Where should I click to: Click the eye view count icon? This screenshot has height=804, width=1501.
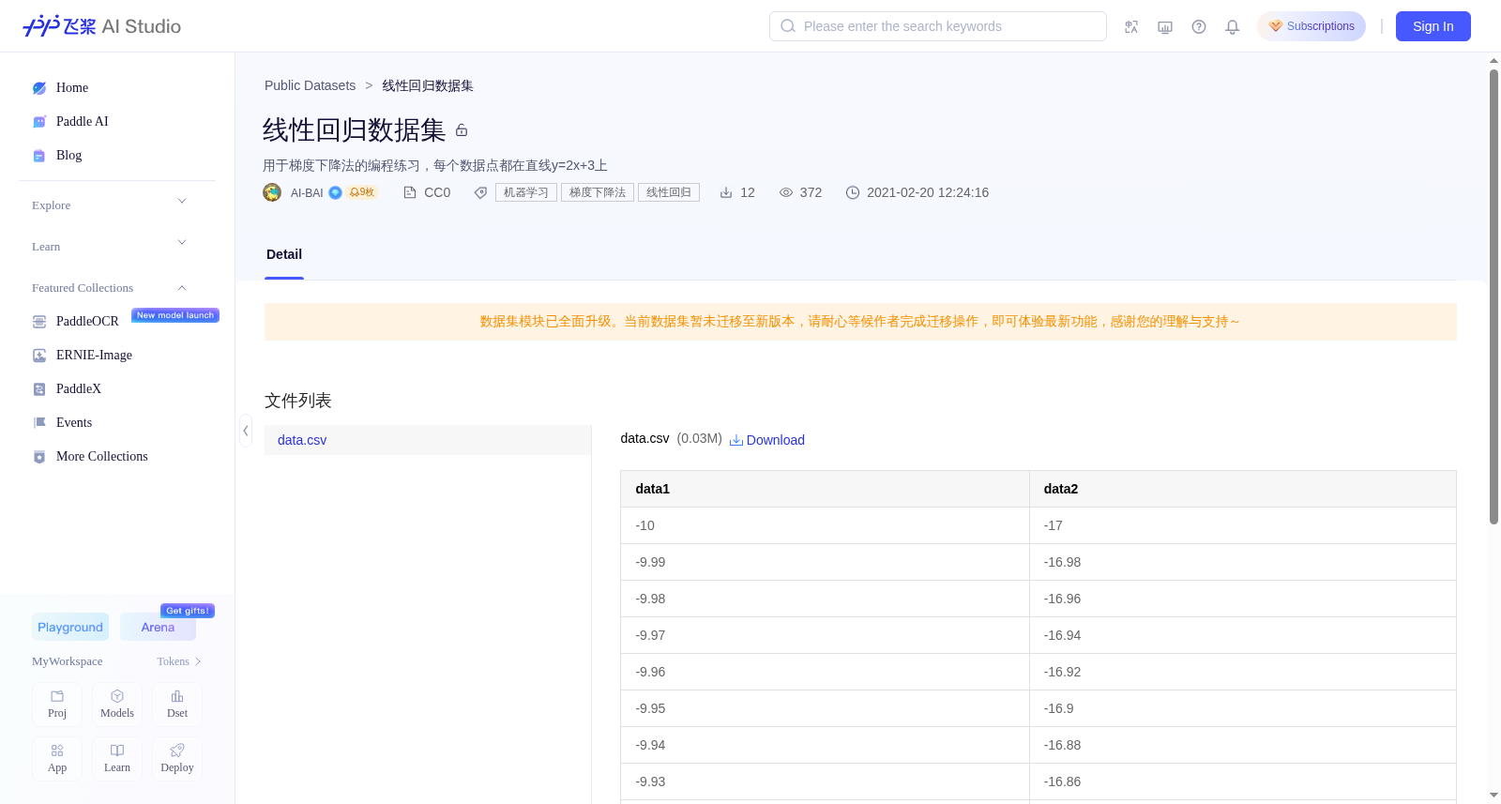click(x=786, y=192)
